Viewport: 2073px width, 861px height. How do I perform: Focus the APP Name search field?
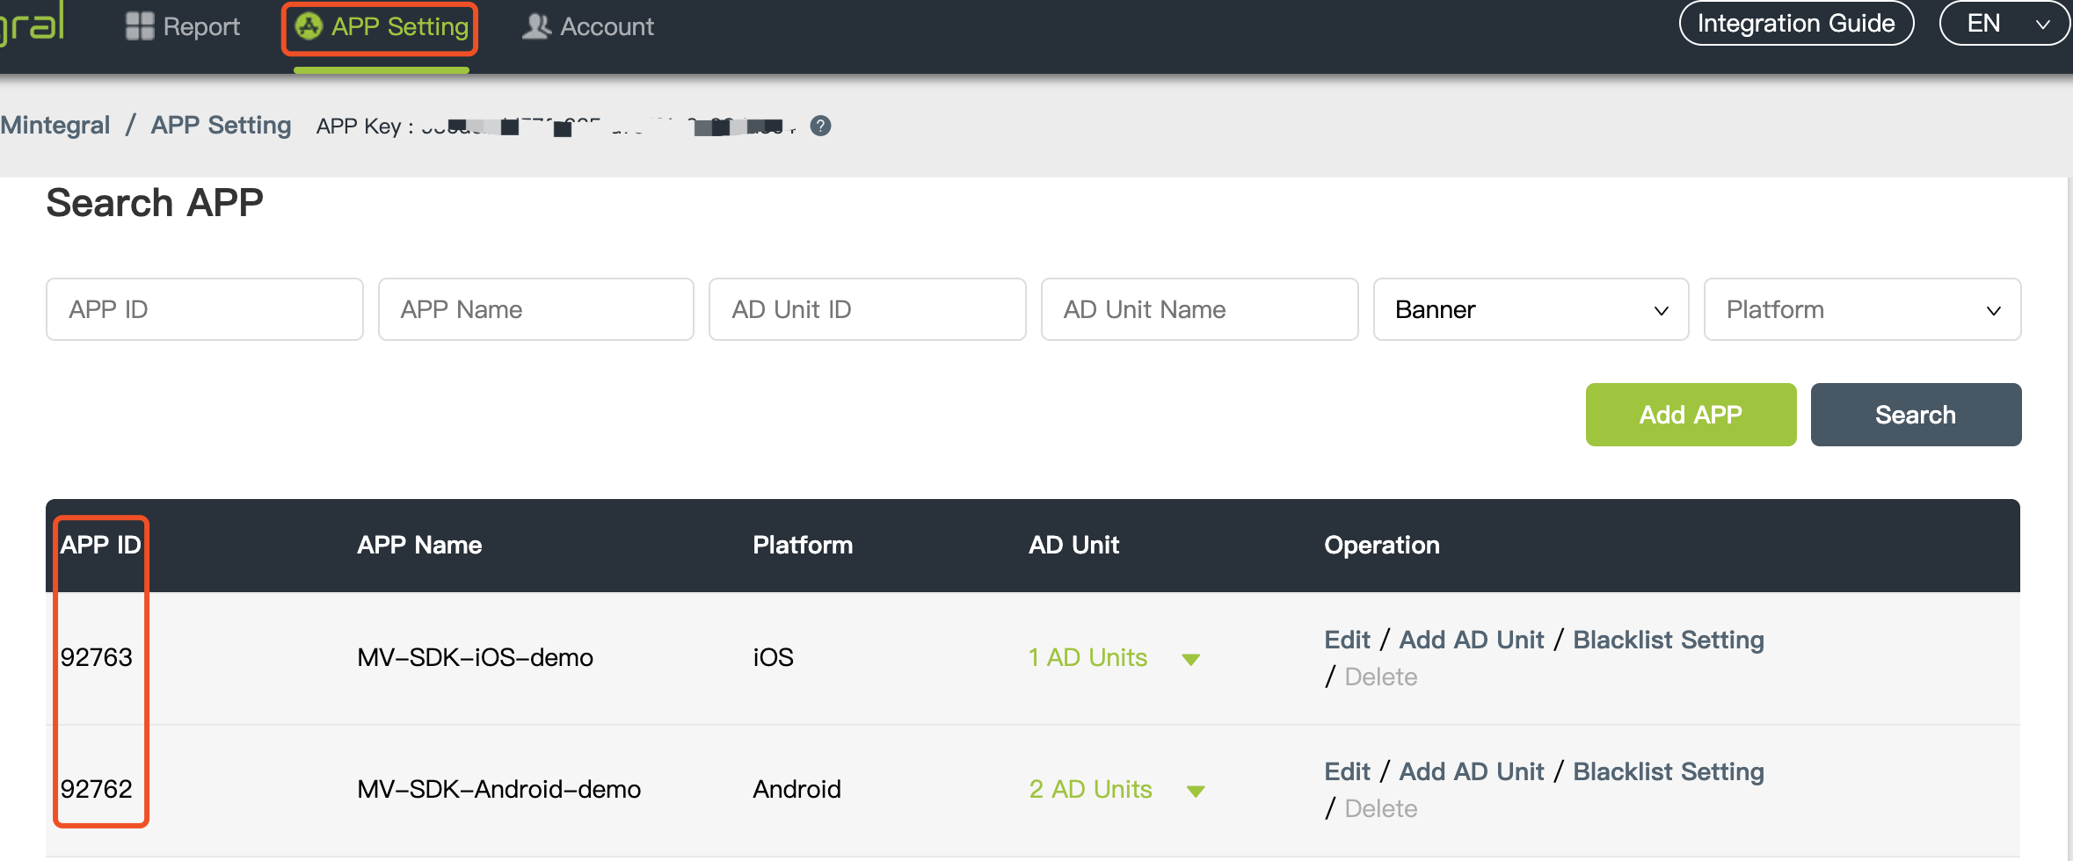[x=535, y=309]
